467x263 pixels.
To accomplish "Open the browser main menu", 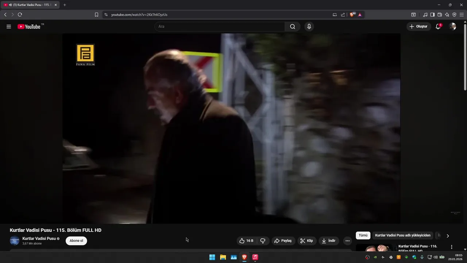I will tap(462, 15).
